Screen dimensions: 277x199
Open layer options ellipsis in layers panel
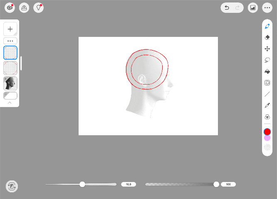pos(10,41)
